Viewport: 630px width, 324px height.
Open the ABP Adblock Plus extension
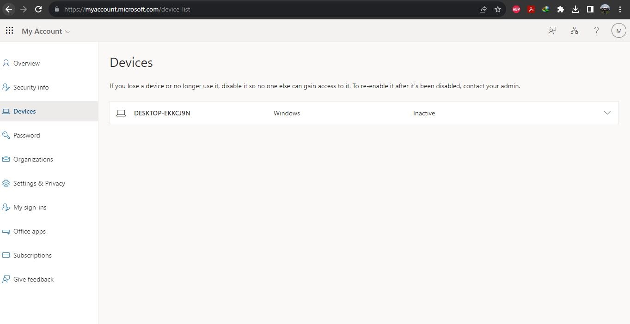tap(516, 9)
